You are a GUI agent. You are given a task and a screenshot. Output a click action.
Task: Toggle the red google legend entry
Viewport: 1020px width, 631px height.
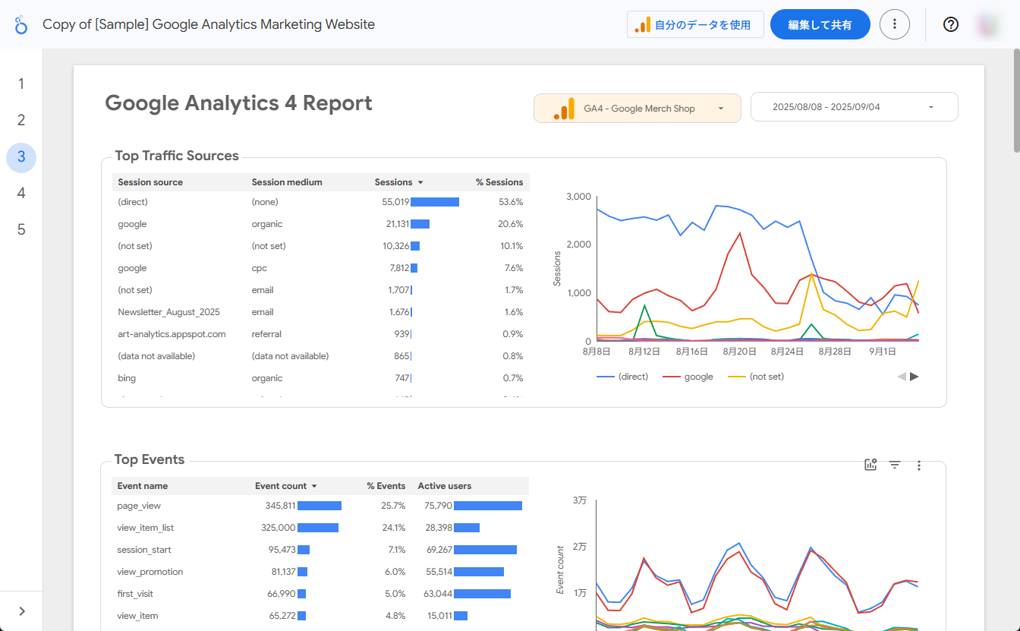tap(688, 377)
